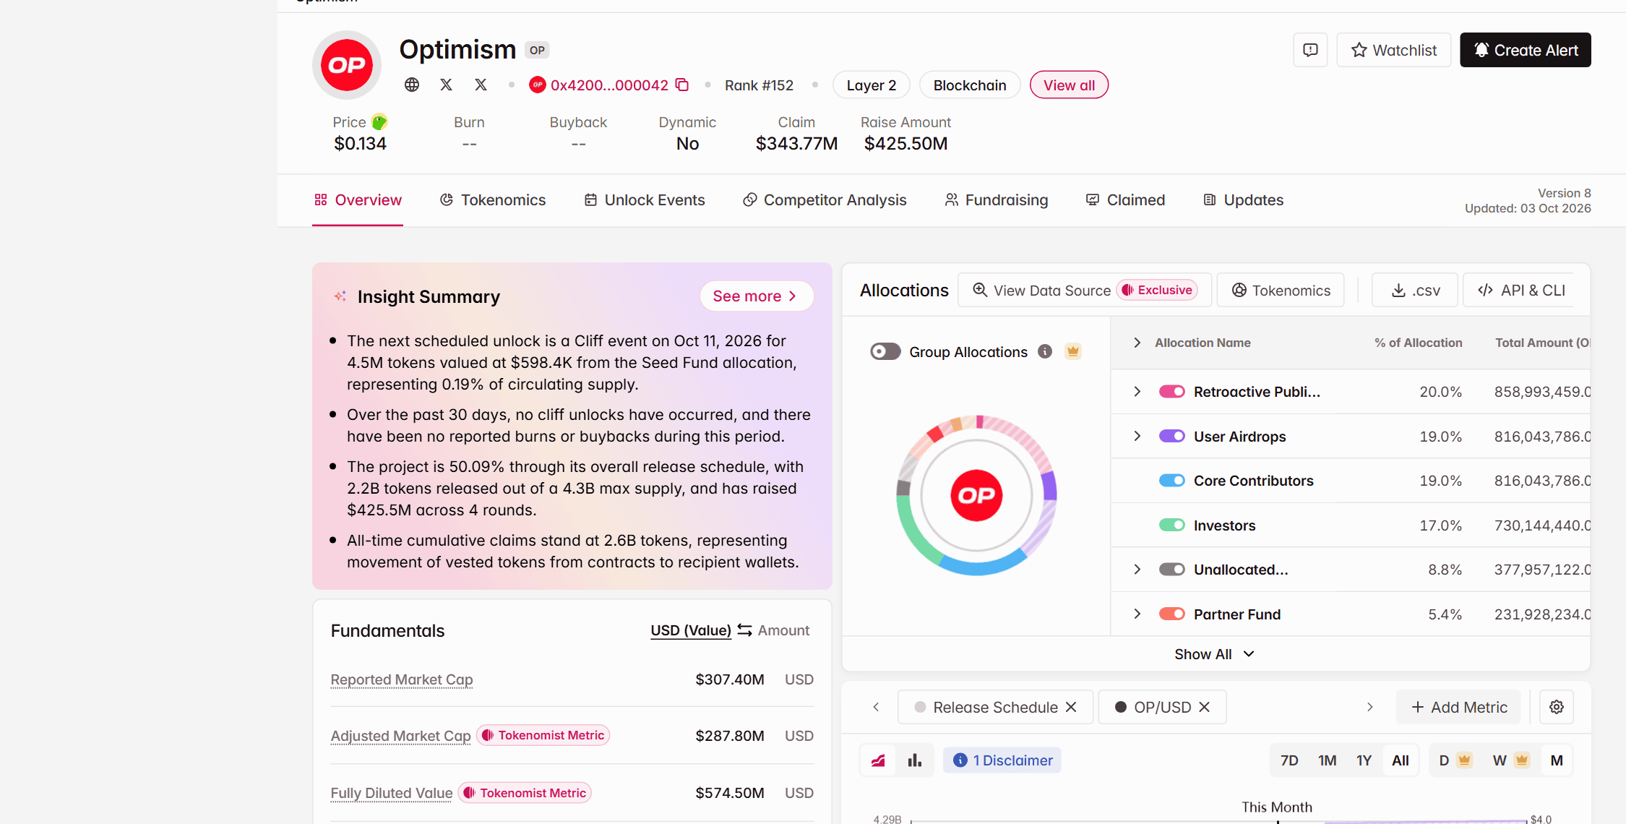This screenshot has width=1626, height=824.
Task: Toggle the Group Allocations switch
Action: click(885, 351)
